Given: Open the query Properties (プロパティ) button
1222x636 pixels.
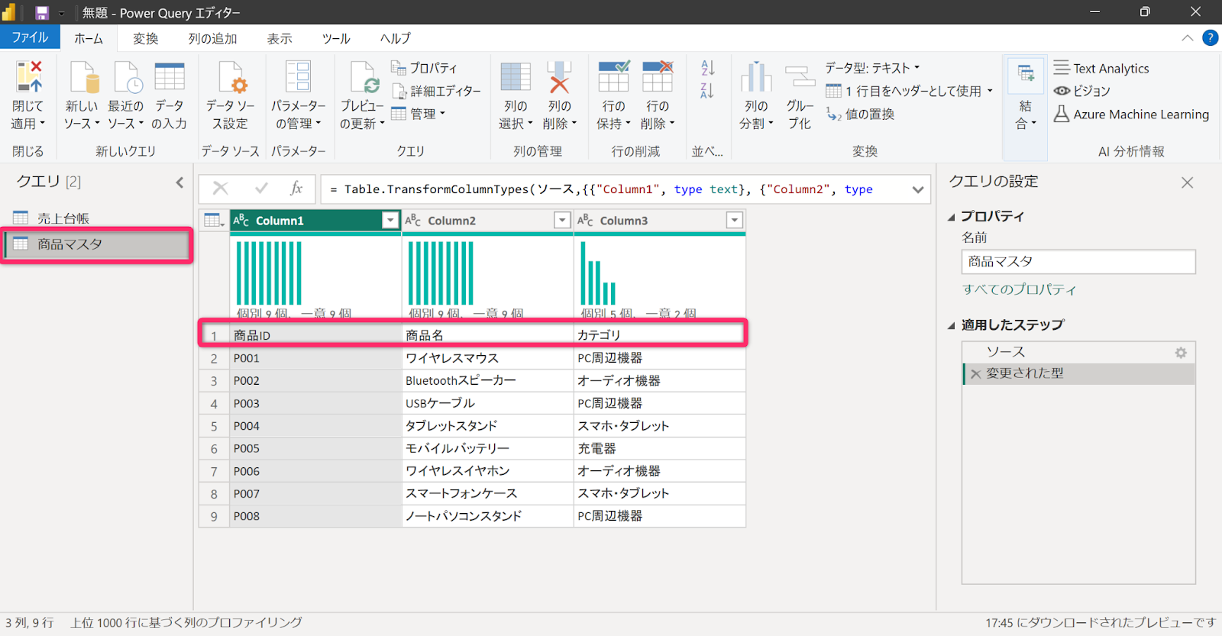Looking at the screenshot, I should (x=425, y=68).
